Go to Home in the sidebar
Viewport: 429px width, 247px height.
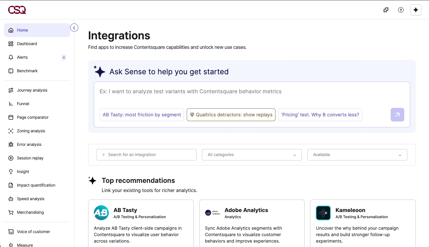pos(37,30)
